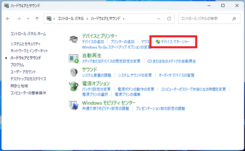Click the プリンターの追加 link
245x151 pixels.
pyautogui.click(x=122, y=42)
